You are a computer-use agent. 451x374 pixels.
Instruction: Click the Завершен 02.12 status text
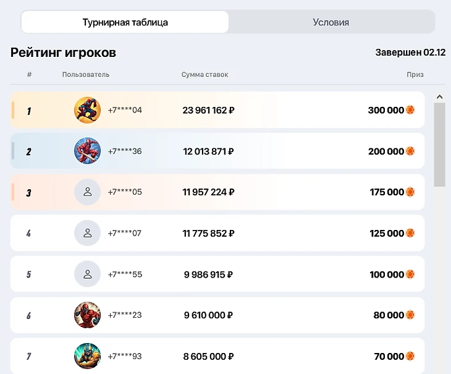click(410, 53)
